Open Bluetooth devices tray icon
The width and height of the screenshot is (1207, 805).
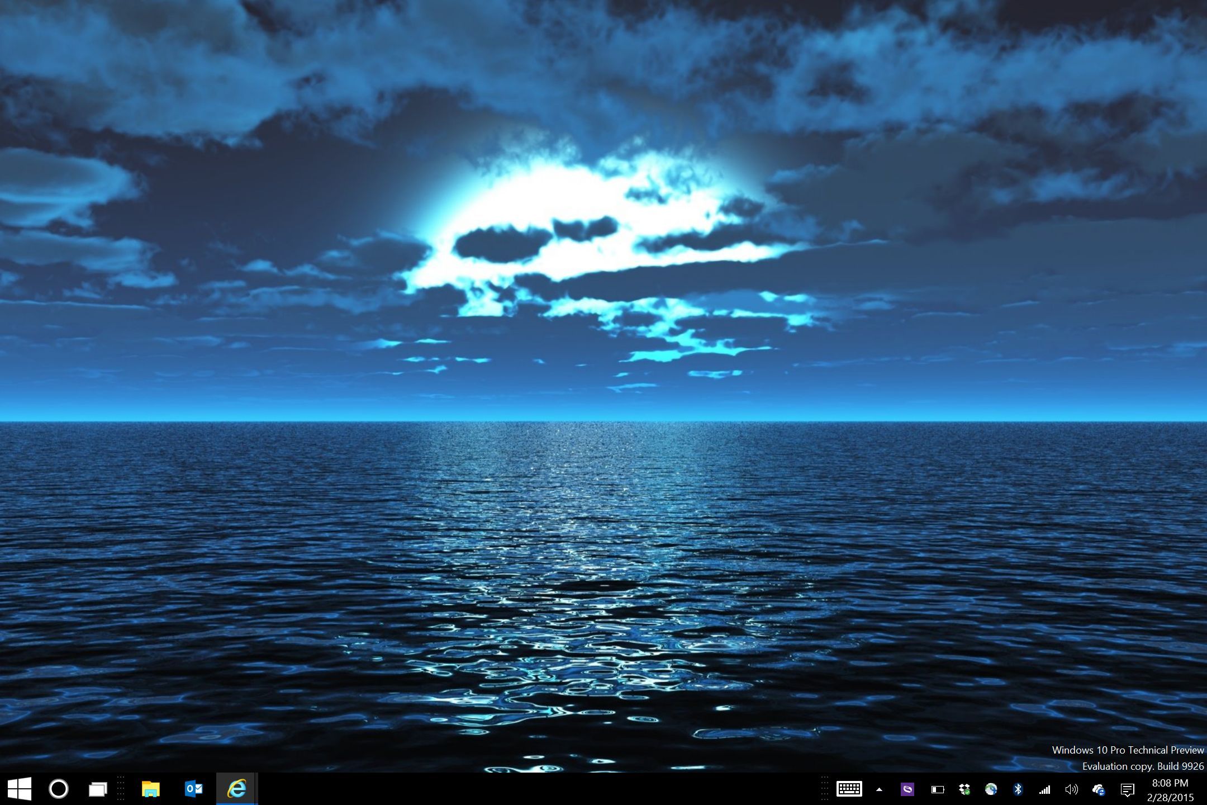(1018, 789)
